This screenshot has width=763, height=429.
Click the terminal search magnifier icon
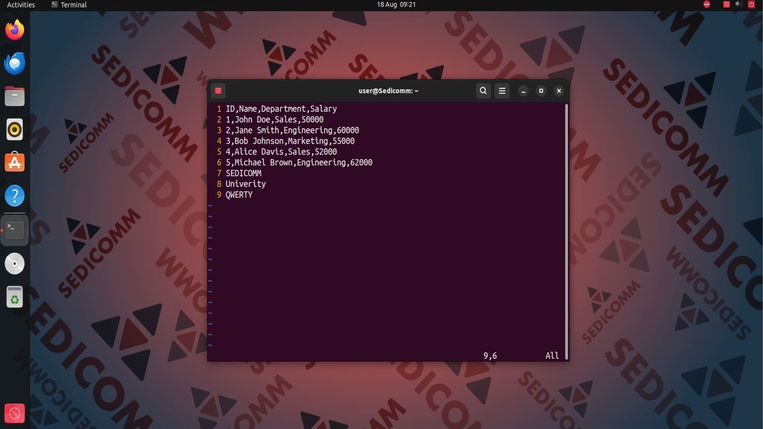click(x=483, y=91)
